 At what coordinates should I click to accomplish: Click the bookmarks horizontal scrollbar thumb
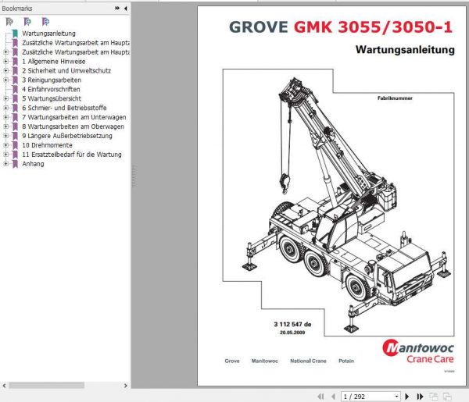pyautogui.click(x=46, y=386)
